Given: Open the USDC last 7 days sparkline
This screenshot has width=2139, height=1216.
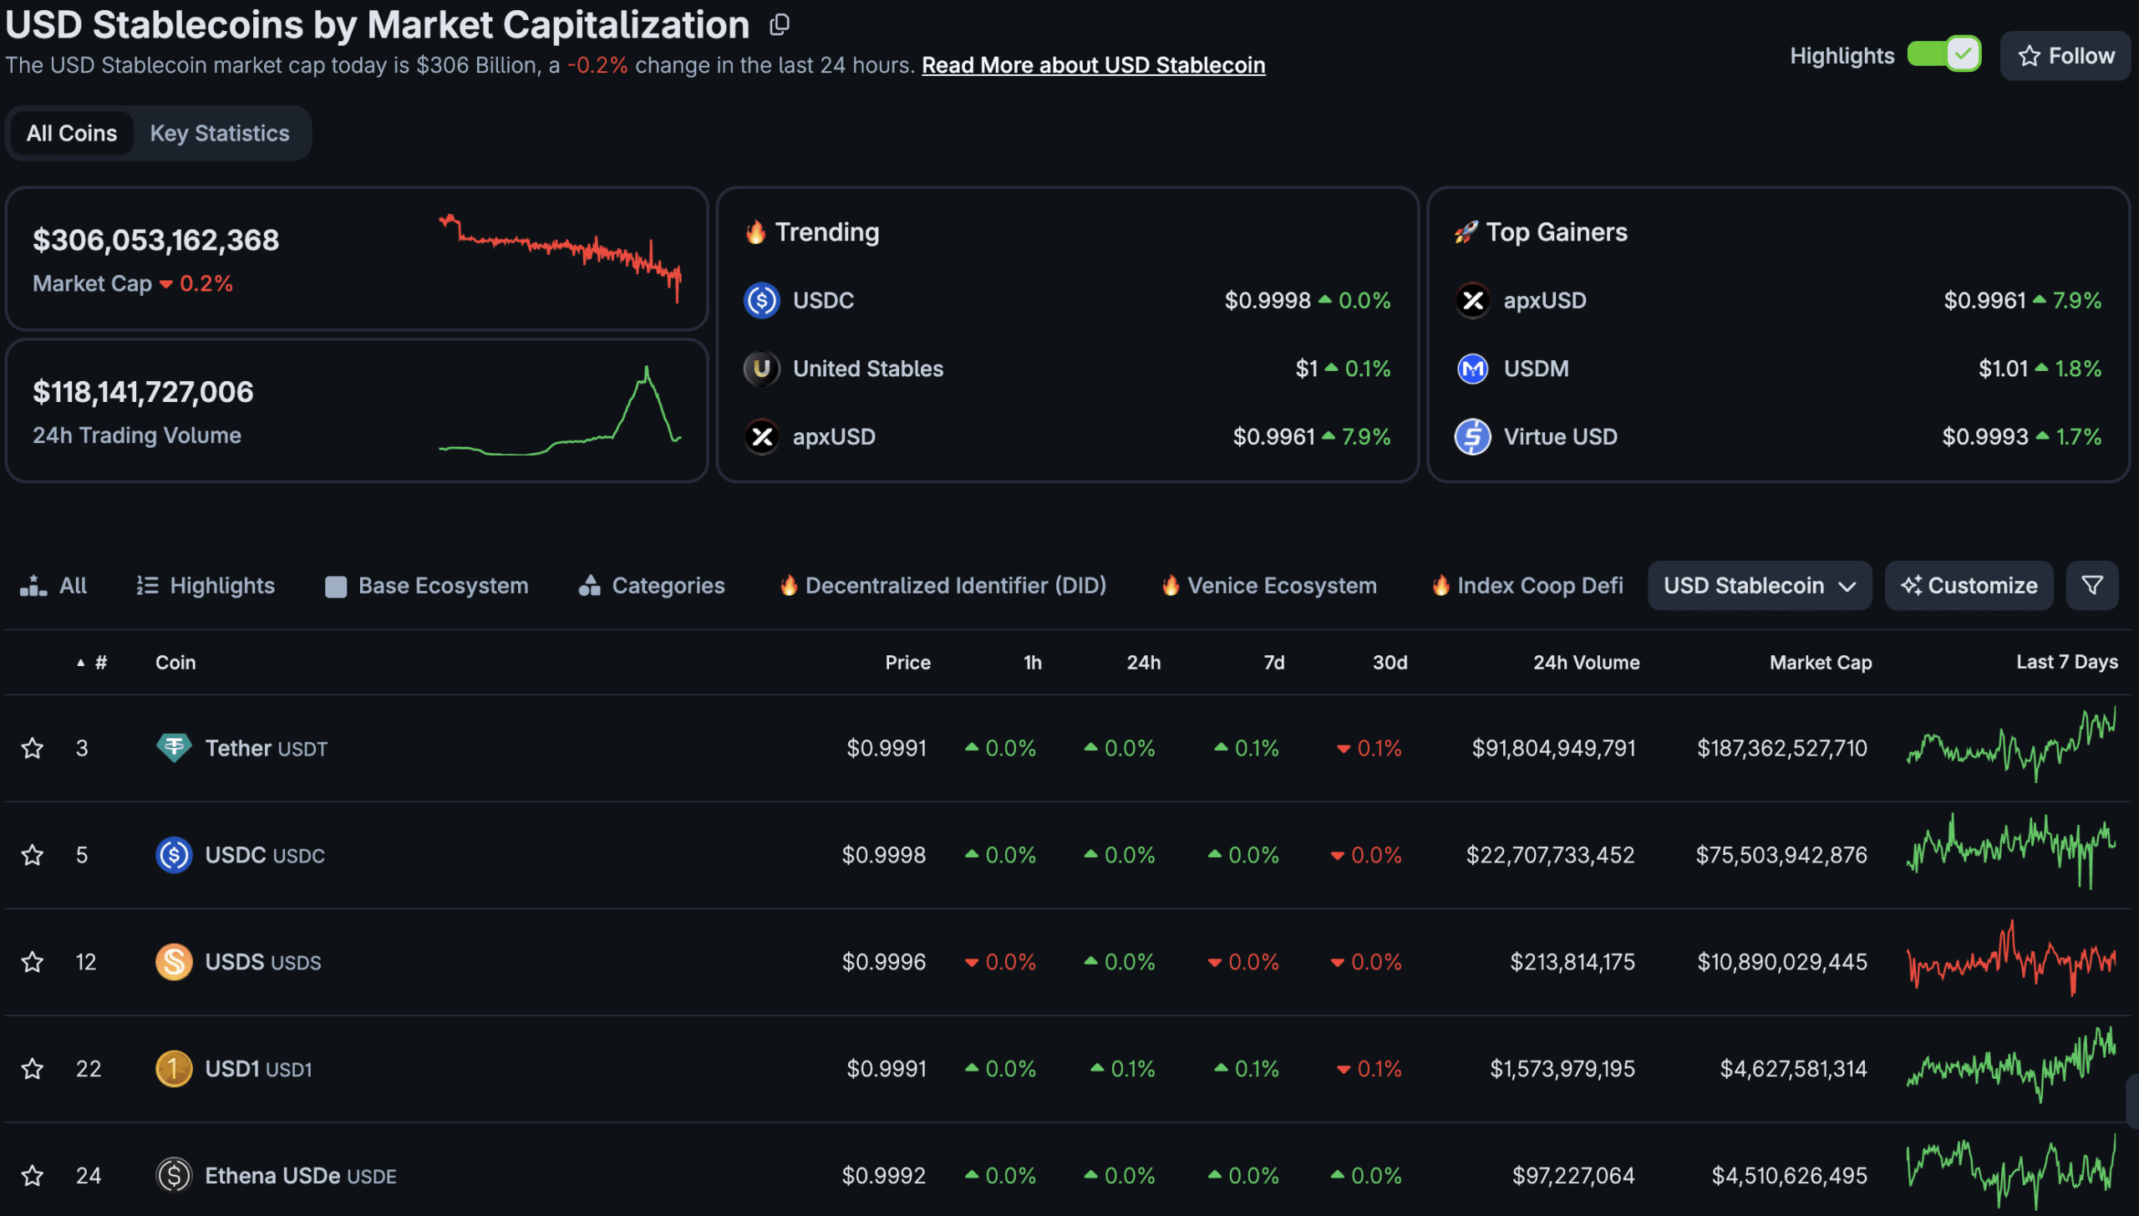Looking at the screenshot, I should (2011, 852).
